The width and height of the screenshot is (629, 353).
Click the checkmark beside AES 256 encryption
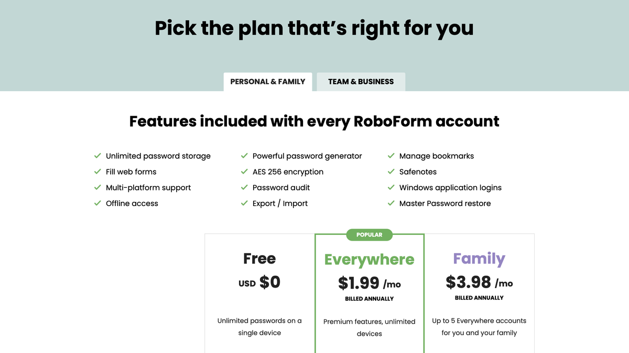244,172
